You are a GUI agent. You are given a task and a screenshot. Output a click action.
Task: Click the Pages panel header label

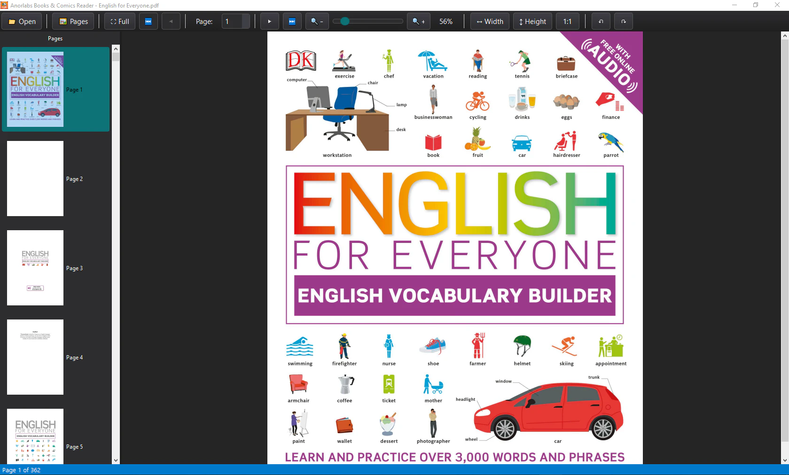point(55,39)
